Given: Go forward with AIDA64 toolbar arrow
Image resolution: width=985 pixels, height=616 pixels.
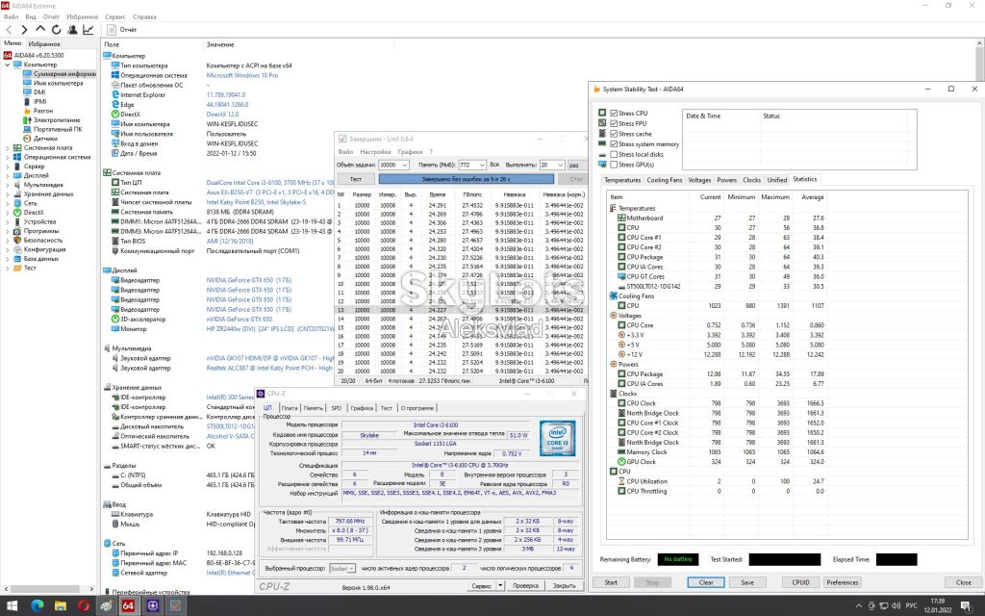Looking at the screenshot, I should [24, 30].
